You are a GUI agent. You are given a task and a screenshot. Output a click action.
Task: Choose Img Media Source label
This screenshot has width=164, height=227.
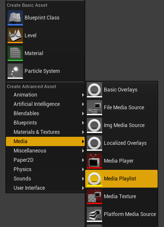[124, 125]
